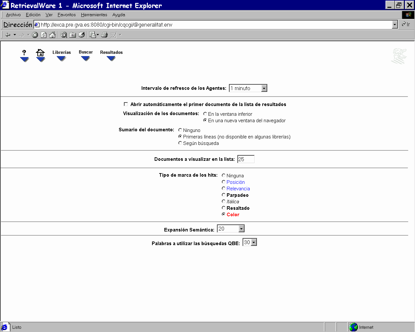Click the Buscar navigation link
The image size is (415, 332).
tap(86, 52)
